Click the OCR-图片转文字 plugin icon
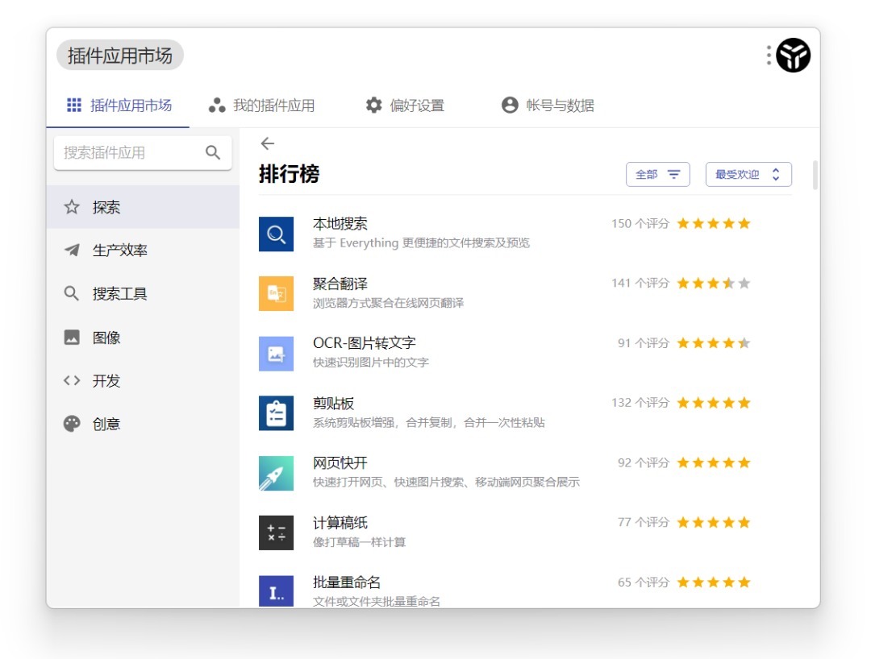Image resolution: width=871 pixels, height=659 pixels. click(276, 353)
